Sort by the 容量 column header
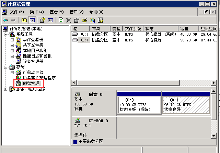This screenshot has height=153, width=220. click(188, 29)
